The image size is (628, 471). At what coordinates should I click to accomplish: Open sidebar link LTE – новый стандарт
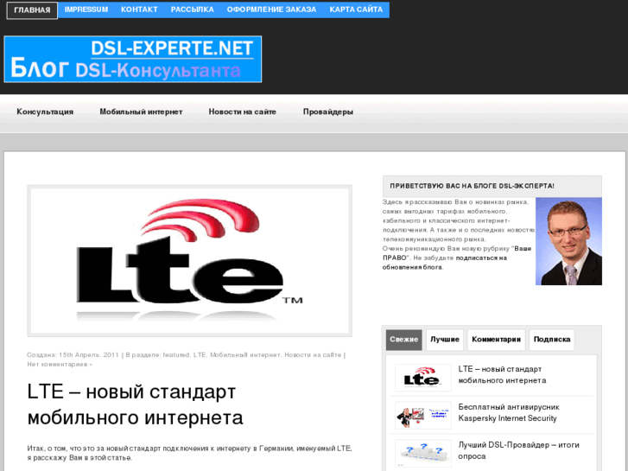coord(502,374)
